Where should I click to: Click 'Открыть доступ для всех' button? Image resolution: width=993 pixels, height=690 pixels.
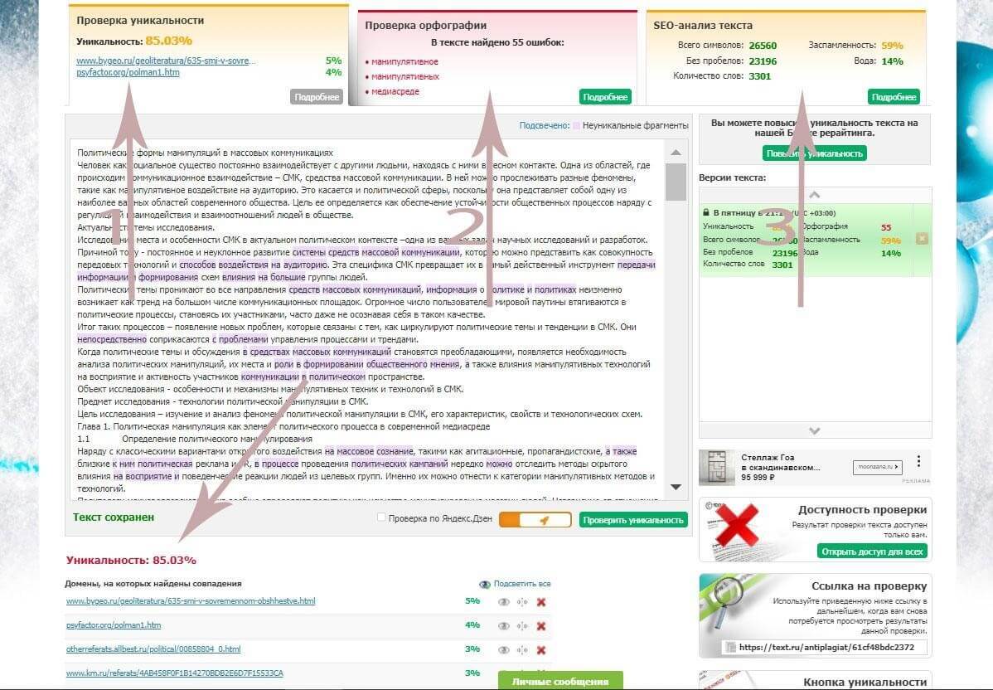pyautogui.click(x=872, y=552)
